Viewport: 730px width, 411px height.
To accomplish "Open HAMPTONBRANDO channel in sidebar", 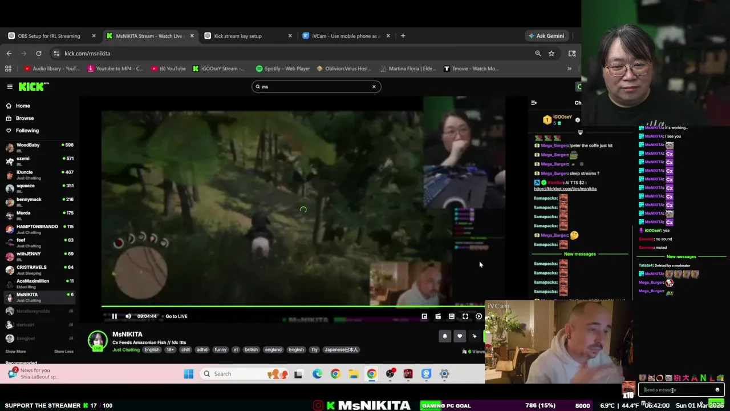I will tap(39, 229).
